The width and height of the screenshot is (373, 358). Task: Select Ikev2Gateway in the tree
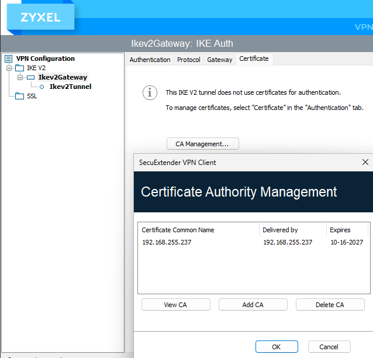63,77
